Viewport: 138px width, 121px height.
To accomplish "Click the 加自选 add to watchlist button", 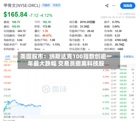I will tap(128, 5).
